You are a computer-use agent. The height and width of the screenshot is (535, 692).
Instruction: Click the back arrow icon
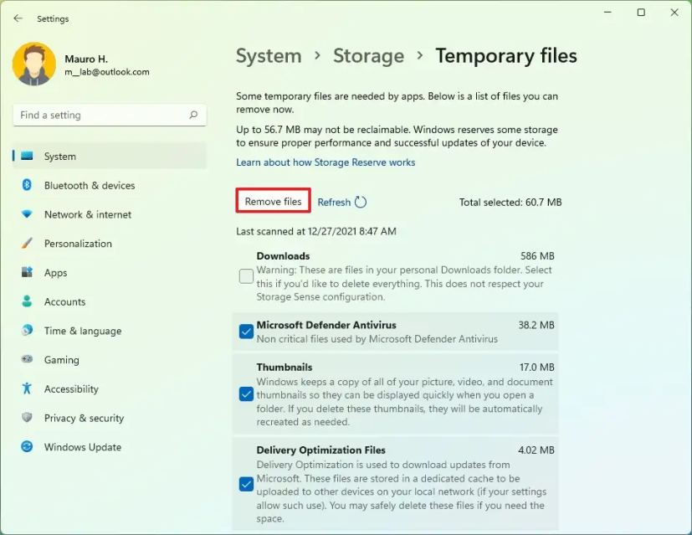(x=18, y=18)
